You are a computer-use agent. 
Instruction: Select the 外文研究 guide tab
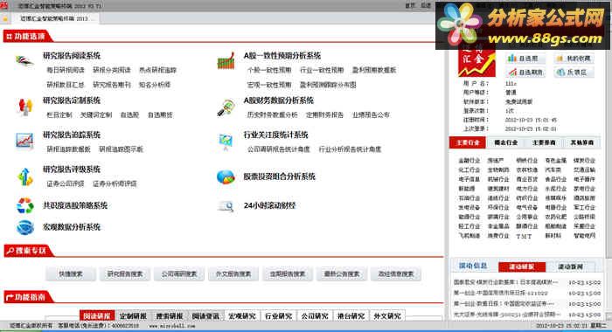[387, 316]
